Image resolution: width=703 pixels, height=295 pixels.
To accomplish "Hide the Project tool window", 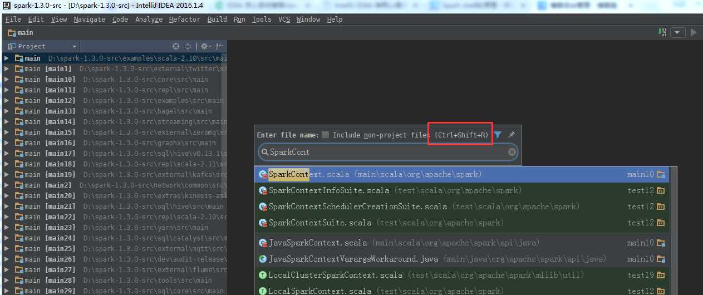I will [220, 46].
